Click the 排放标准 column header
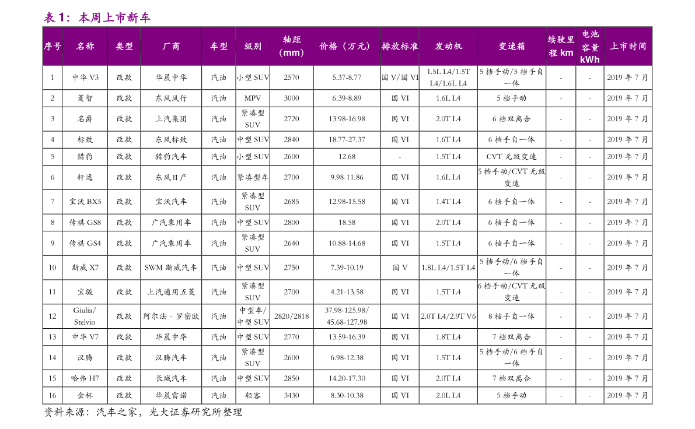This screenshot has height=429, width=695. point(400,46)
